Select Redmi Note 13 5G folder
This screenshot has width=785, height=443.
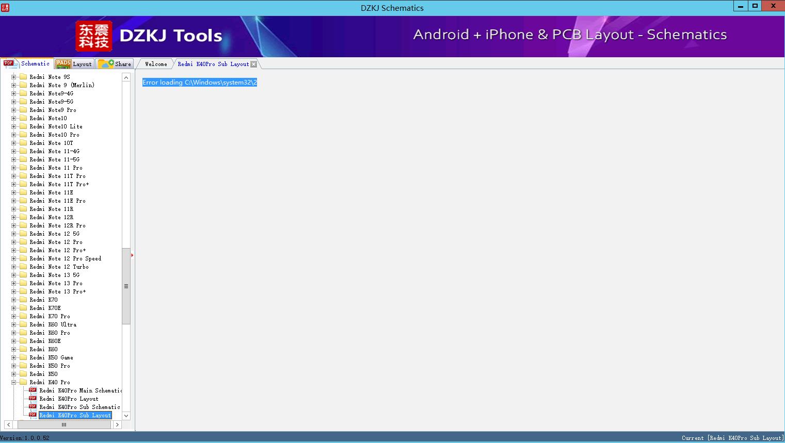[x=55, y=275]
